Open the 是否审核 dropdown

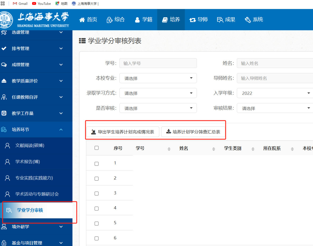click(158, 108)
